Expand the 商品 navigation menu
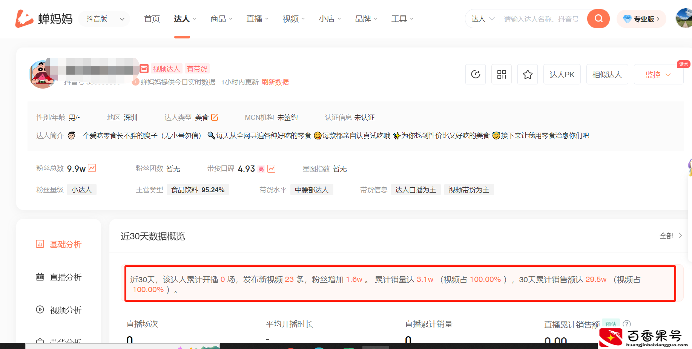Image resolution: width=692 pixels, height=349 pixels. point(221,18)
